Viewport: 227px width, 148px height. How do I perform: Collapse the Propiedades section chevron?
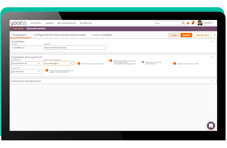212,42
